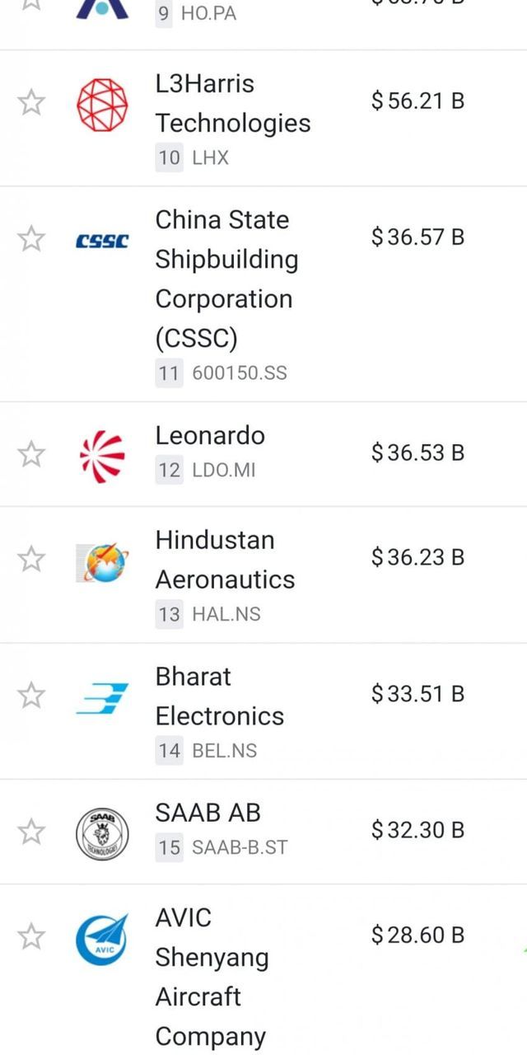The width and height of the screenshot is (527, 1055).
Task: Click the CSSC company logo
Action: [x=102, y=241]
